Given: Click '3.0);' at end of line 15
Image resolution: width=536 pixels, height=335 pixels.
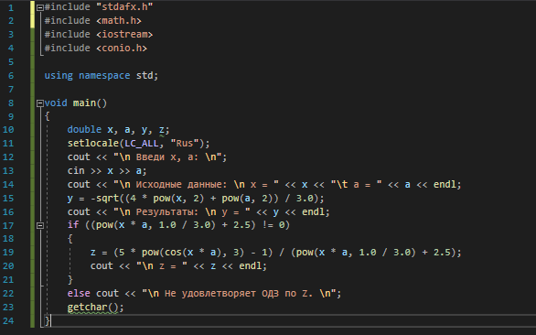Looking at the screenshot, I should click(310, 198).
